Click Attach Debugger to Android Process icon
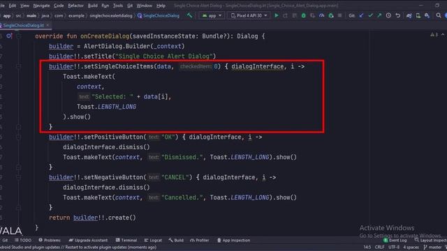The height and width of the screenshot is (251, 447). (330, 15)
